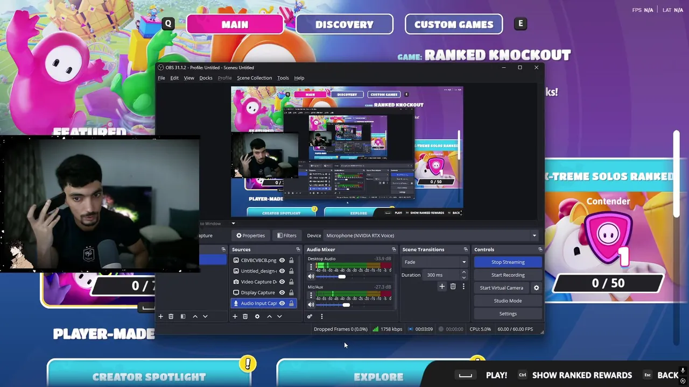Toggle lock on CBVBCVBCB.png source
The height and width of the screenshot is (387, 689).
click(291, 260)
